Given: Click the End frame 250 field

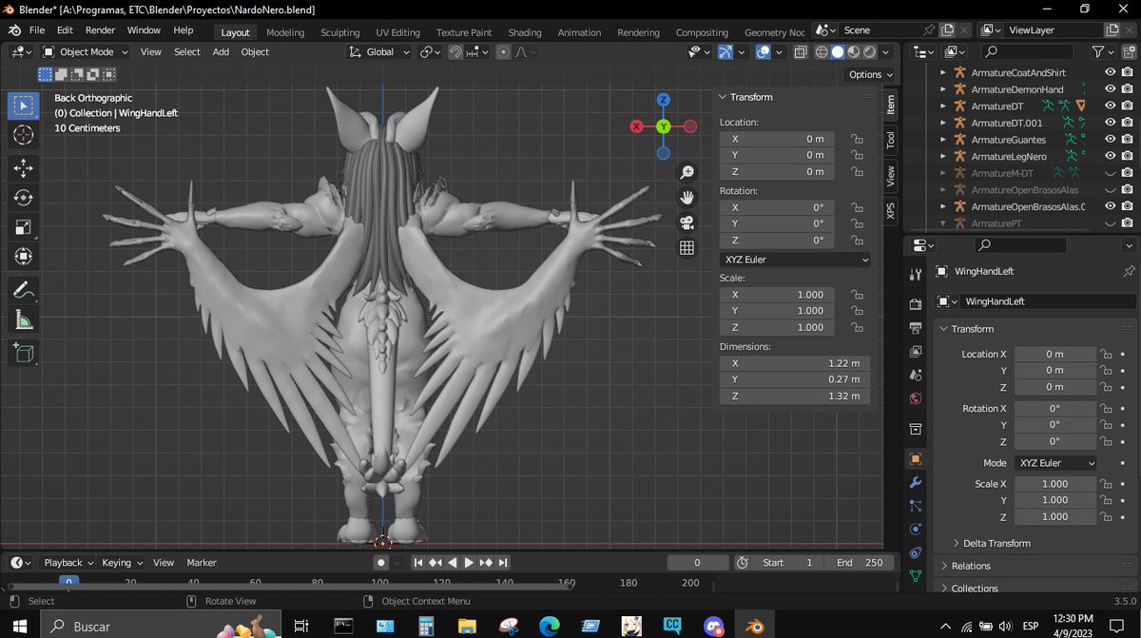Looking at the screenshot, I should (860, 563).
